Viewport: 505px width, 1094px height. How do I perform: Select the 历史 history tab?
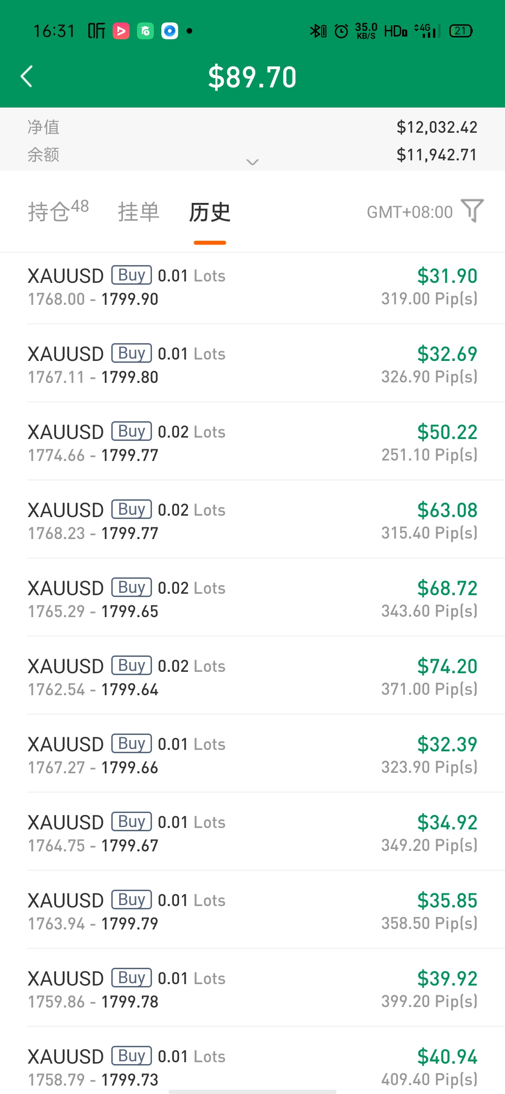tap(210, 212)
